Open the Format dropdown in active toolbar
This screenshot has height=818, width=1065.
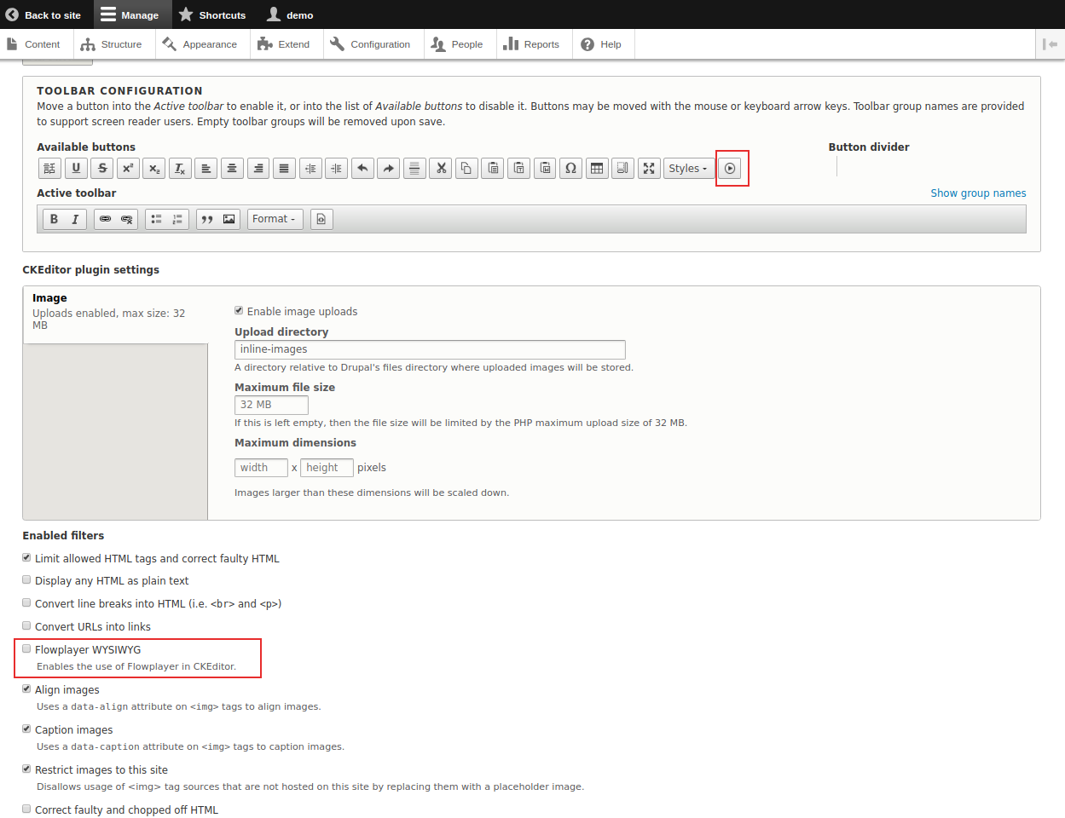274,220
